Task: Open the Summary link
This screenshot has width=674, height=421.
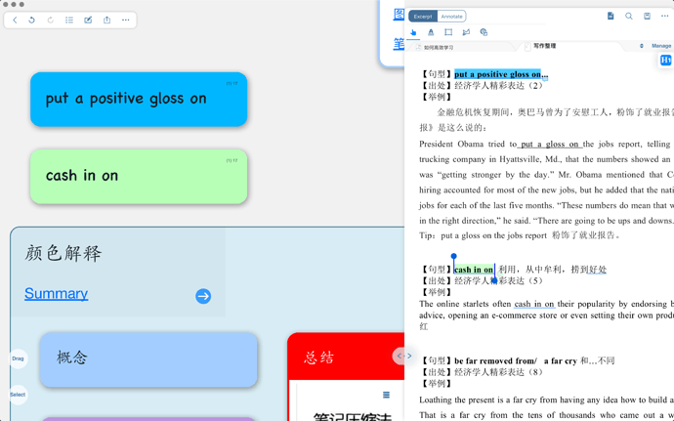Action: (57, 293)
